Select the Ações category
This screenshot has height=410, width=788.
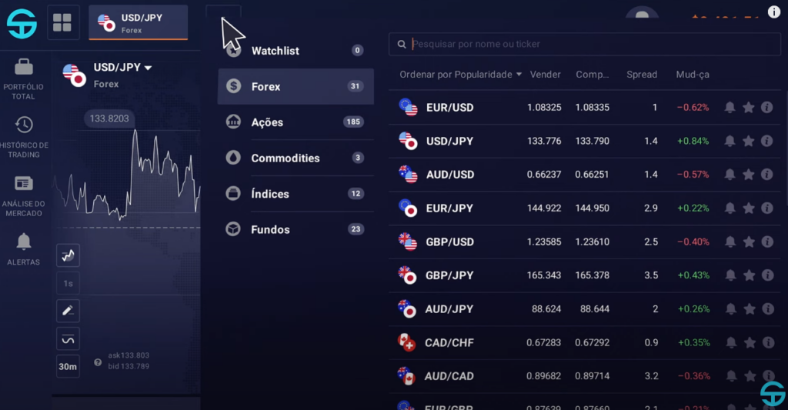coord(295,122)
